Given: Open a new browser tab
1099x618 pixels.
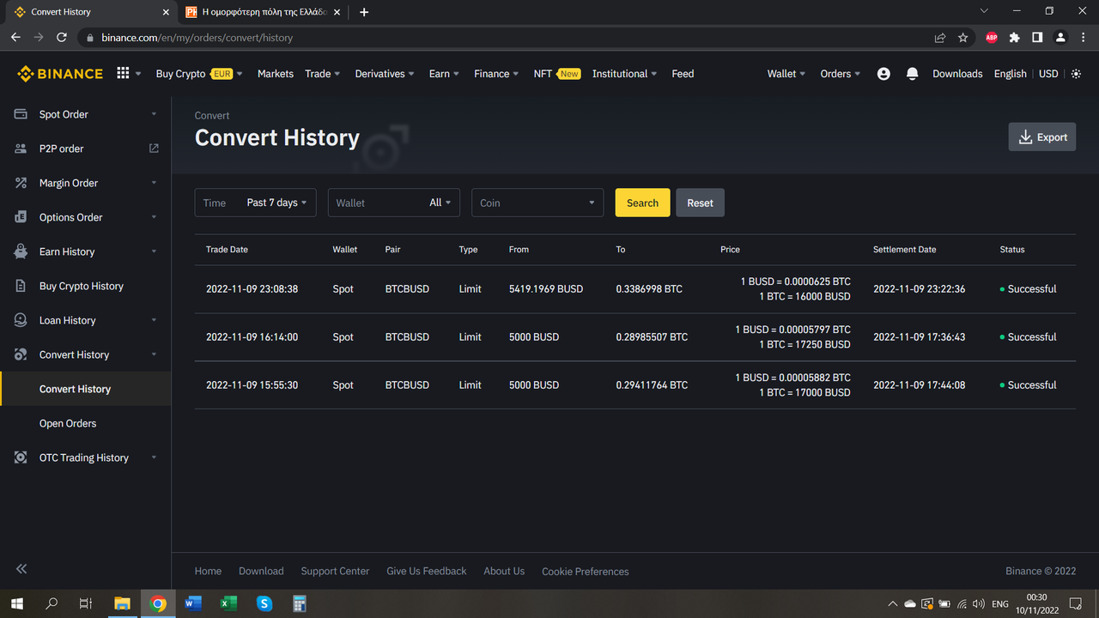Looking at the screenshot, I should [x=364, y=12].
